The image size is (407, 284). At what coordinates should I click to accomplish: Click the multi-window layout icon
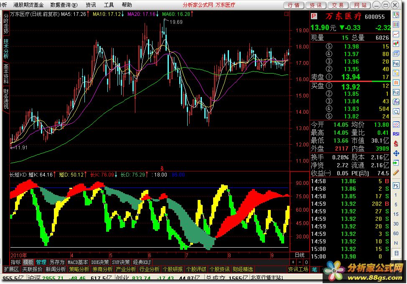click(x=396, y=54)
